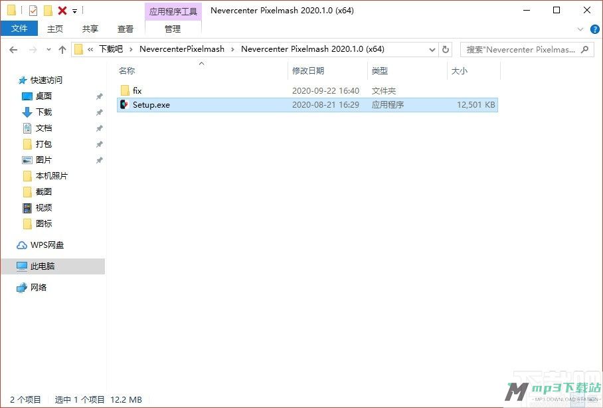The width and height of the screenshot is (603, 408).
Task: Open the 本机照片 folder in the sidebar
Action: pos(52,176)
